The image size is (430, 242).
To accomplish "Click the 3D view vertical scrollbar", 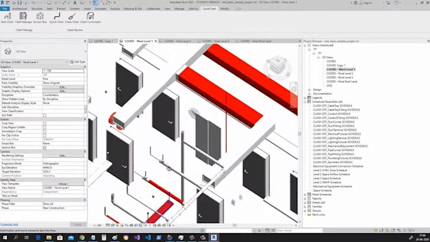I will coord(300,133).
